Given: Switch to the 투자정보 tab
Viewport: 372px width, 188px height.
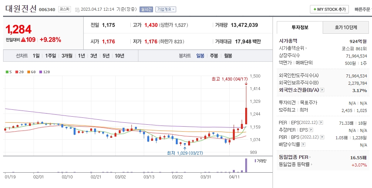Looking at the screenshot, I should point(300,27).
